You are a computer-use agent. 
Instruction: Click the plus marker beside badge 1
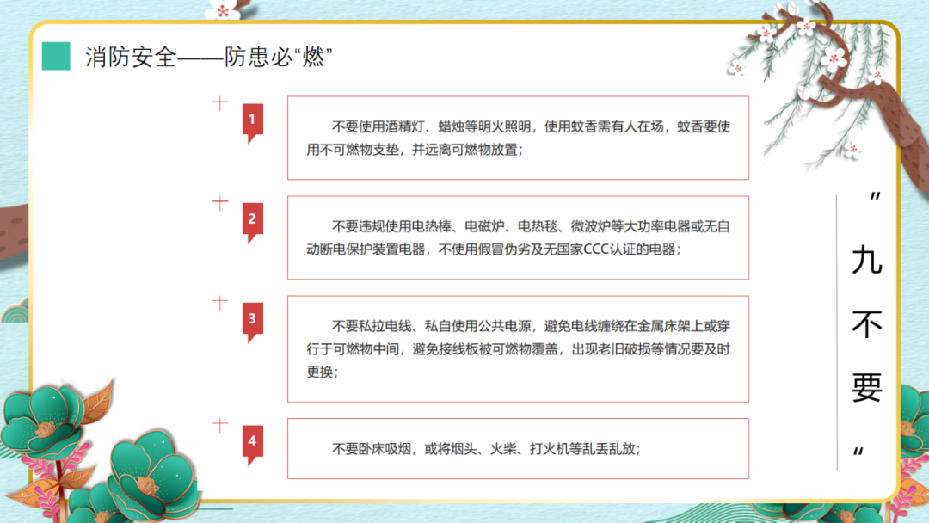pos(221,104)
